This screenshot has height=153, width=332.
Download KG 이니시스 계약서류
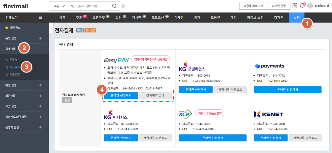155,138
